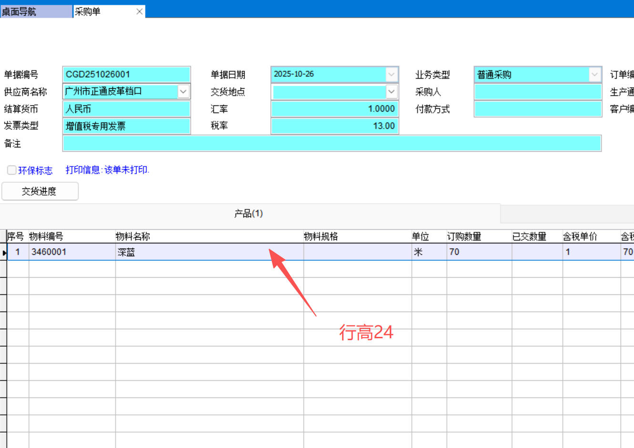Click the row indicator arrow of row 1

(4, 252)
